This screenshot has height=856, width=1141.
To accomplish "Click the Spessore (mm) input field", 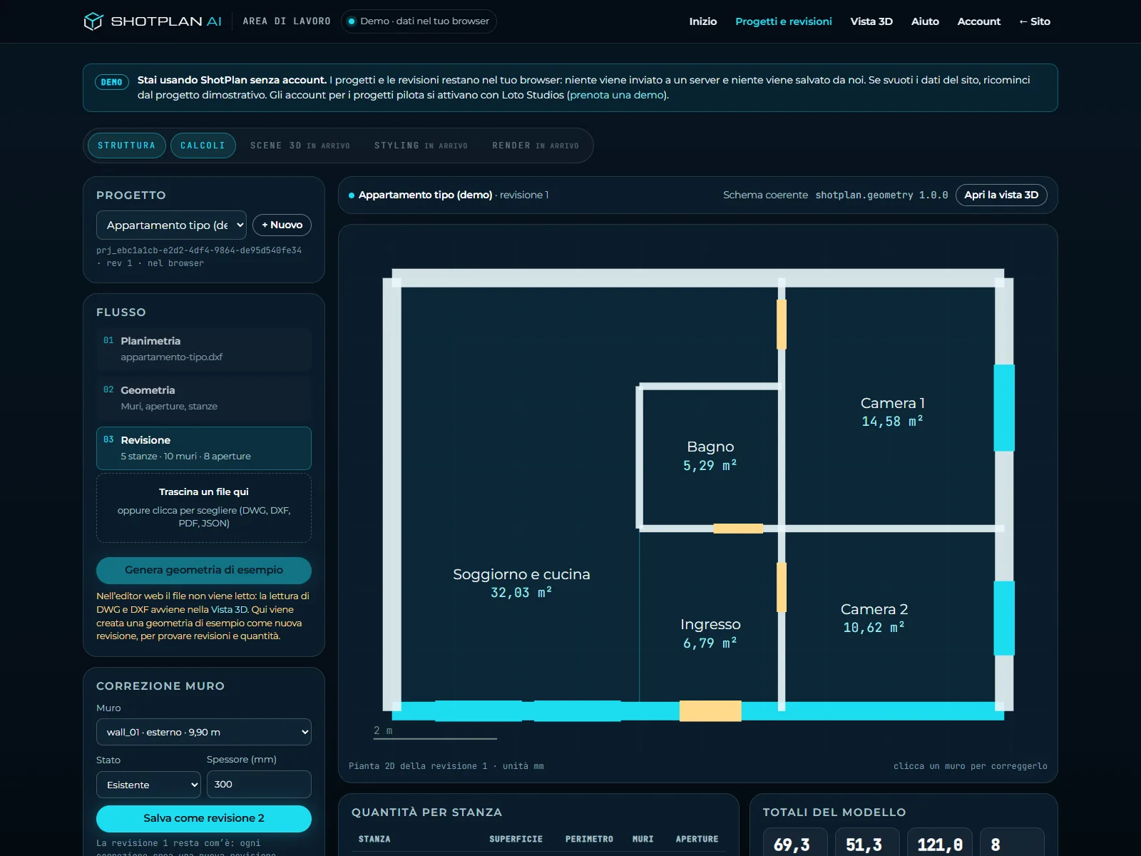I will click(x=259, y=784).
